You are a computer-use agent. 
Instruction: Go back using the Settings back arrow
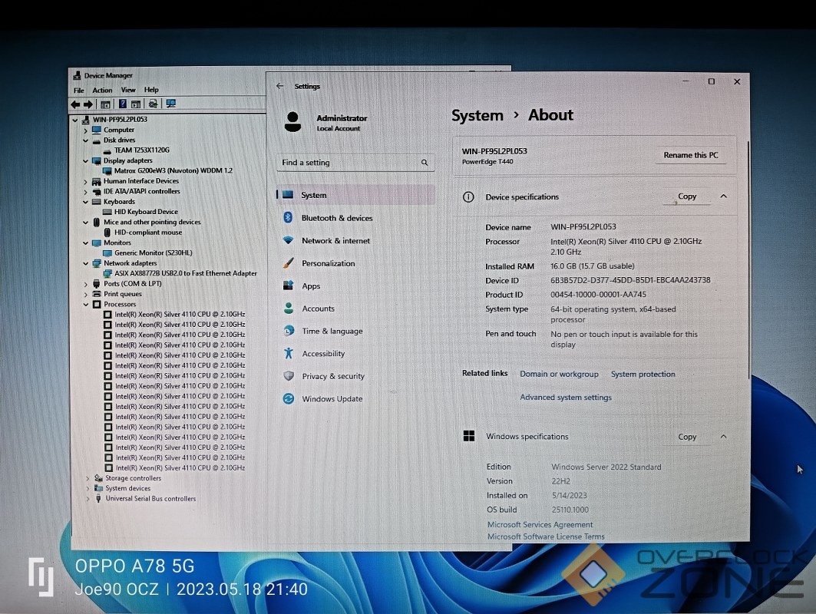(280, 86)
